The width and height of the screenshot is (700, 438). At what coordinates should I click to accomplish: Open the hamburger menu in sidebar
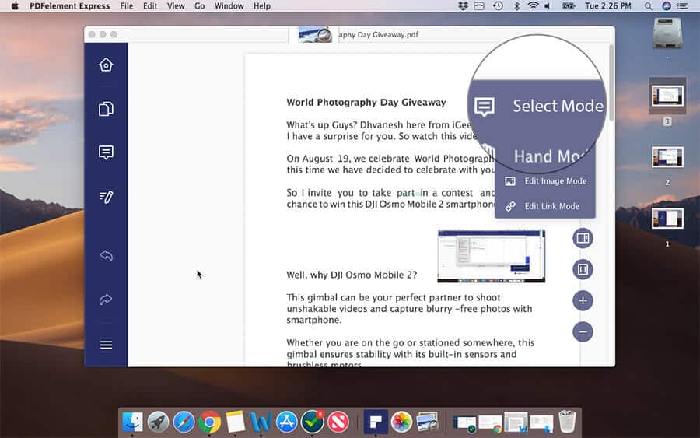106,345
